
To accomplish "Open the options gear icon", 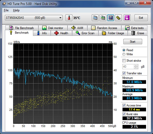I will [118, 18].
